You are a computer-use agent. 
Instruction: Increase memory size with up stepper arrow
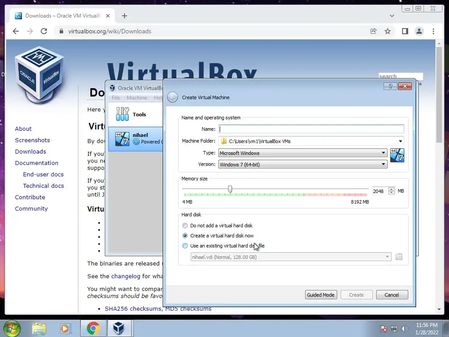tap(391, 189)
